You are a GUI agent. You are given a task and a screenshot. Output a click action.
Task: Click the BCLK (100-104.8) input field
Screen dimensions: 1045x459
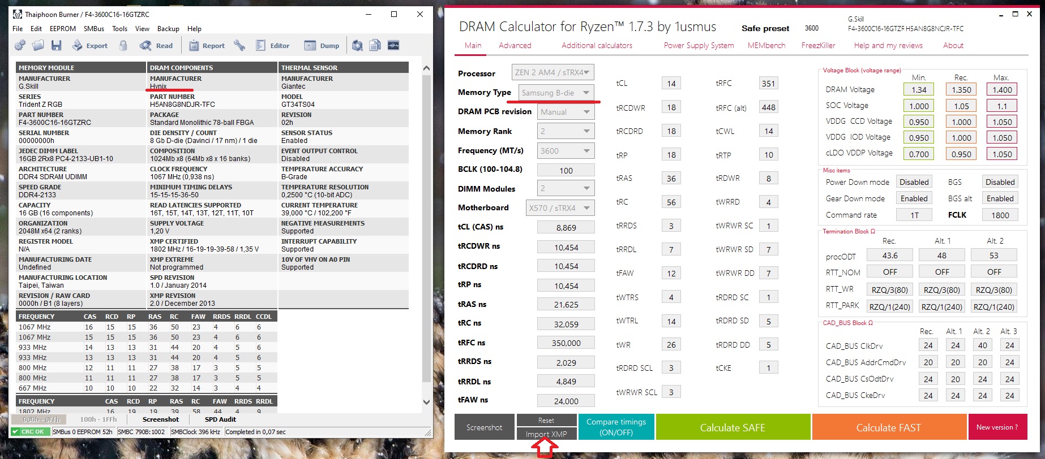tap(566, 170)
